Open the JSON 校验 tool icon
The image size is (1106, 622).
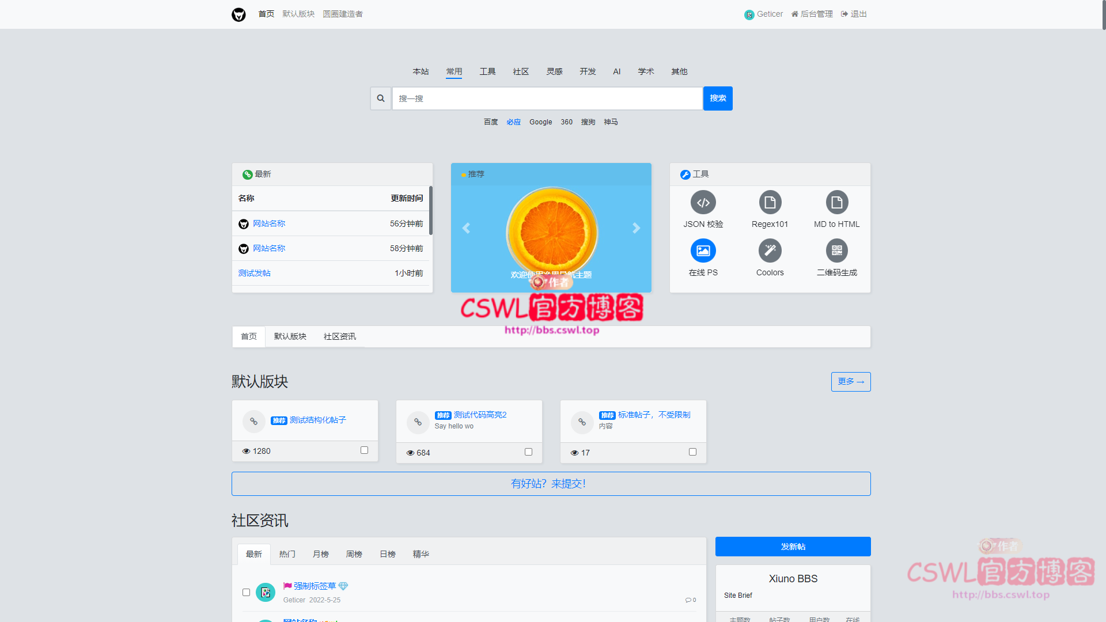[x=703, y=203]
